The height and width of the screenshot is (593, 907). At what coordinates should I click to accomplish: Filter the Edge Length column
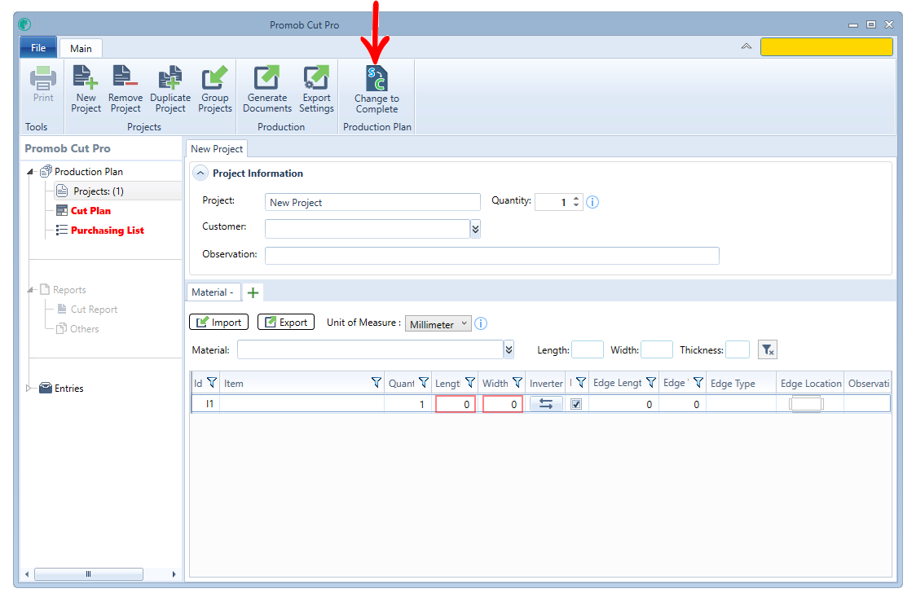click(651, 383)
